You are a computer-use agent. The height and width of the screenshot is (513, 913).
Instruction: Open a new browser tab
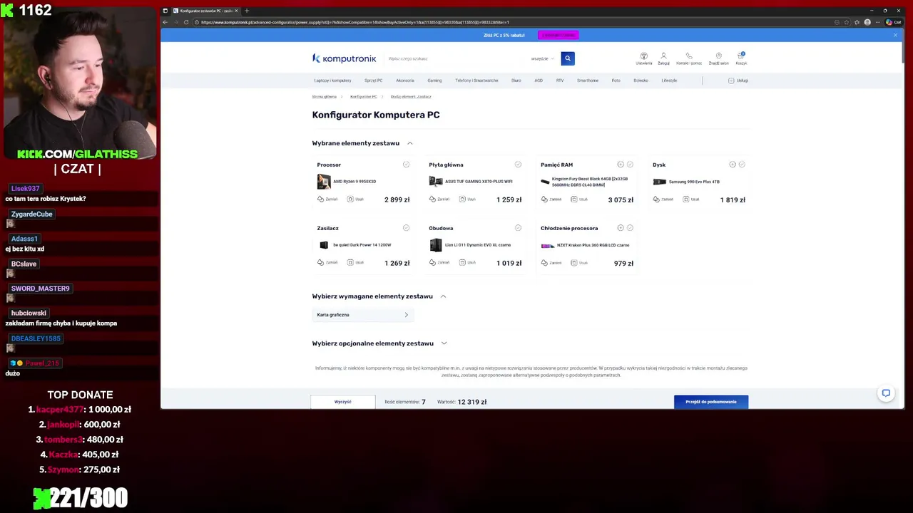pos(247,11)
